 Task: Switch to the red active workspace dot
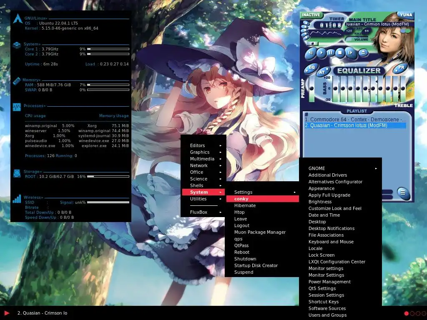tap(406, 313)
